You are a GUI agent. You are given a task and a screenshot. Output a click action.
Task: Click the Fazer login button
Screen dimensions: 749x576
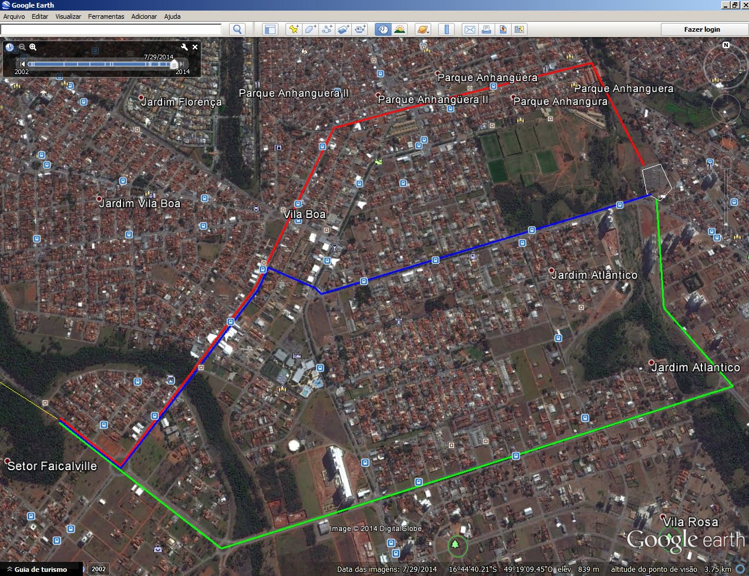coord(701,29)
